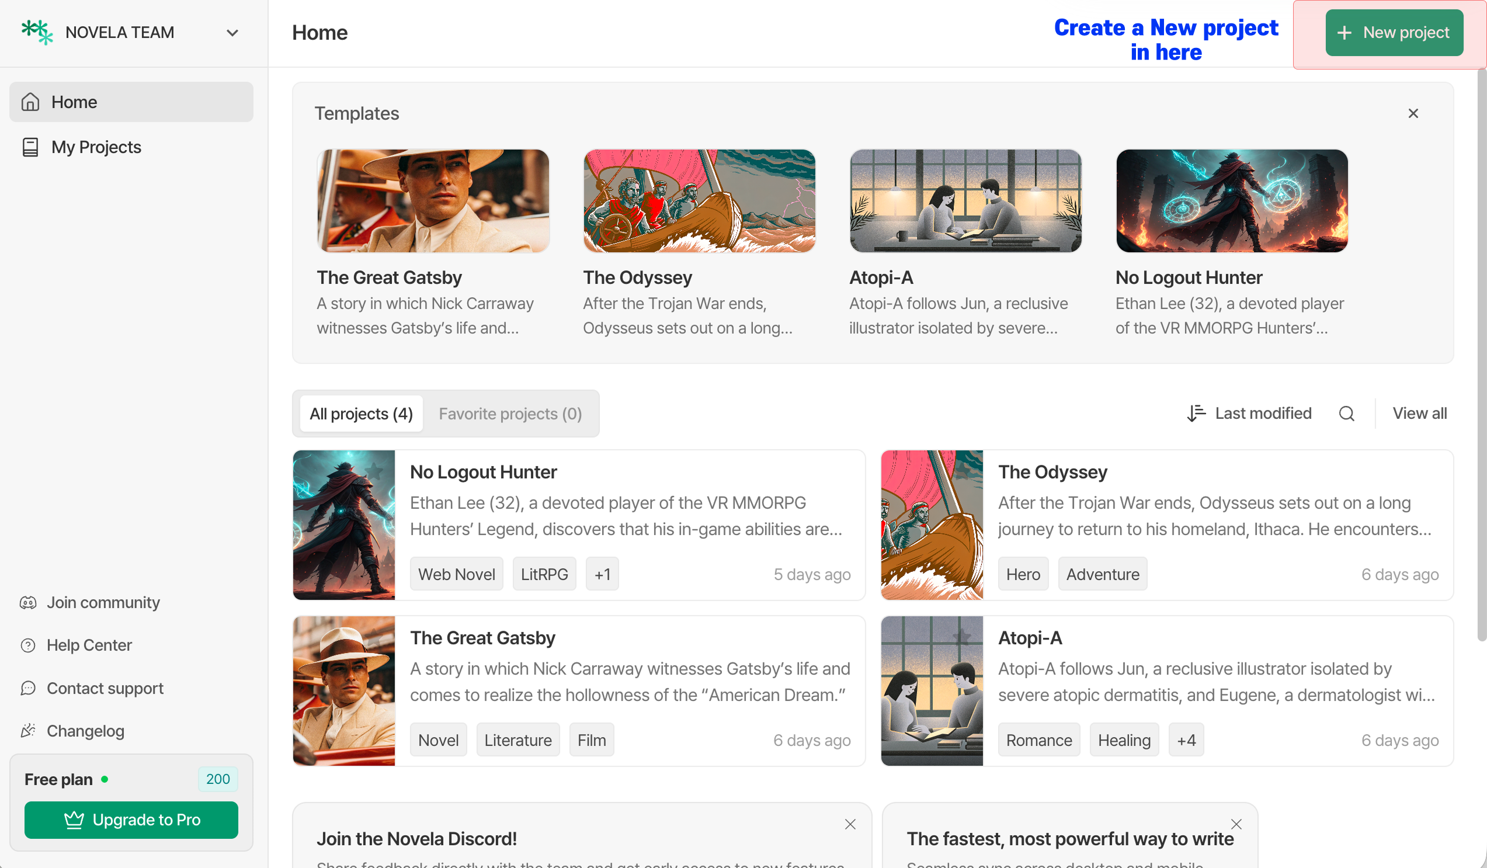
Task: Create a project with New project button
Action: [x=1394, y=33]
